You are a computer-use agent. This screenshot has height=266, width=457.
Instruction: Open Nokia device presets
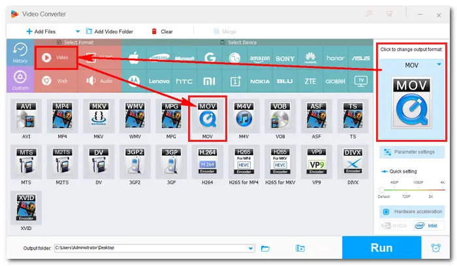[x=260, y=81]
